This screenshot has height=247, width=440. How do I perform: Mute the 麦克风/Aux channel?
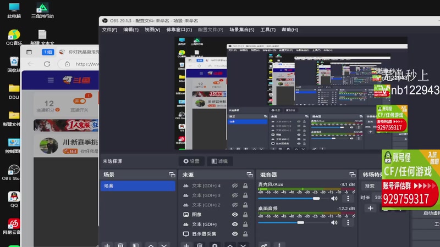coord(334,199)
